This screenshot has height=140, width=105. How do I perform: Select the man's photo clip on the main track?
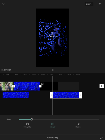[7, 86]
